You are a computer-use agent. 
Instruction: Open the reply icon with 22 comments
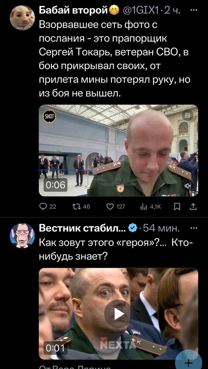(43, 207)
